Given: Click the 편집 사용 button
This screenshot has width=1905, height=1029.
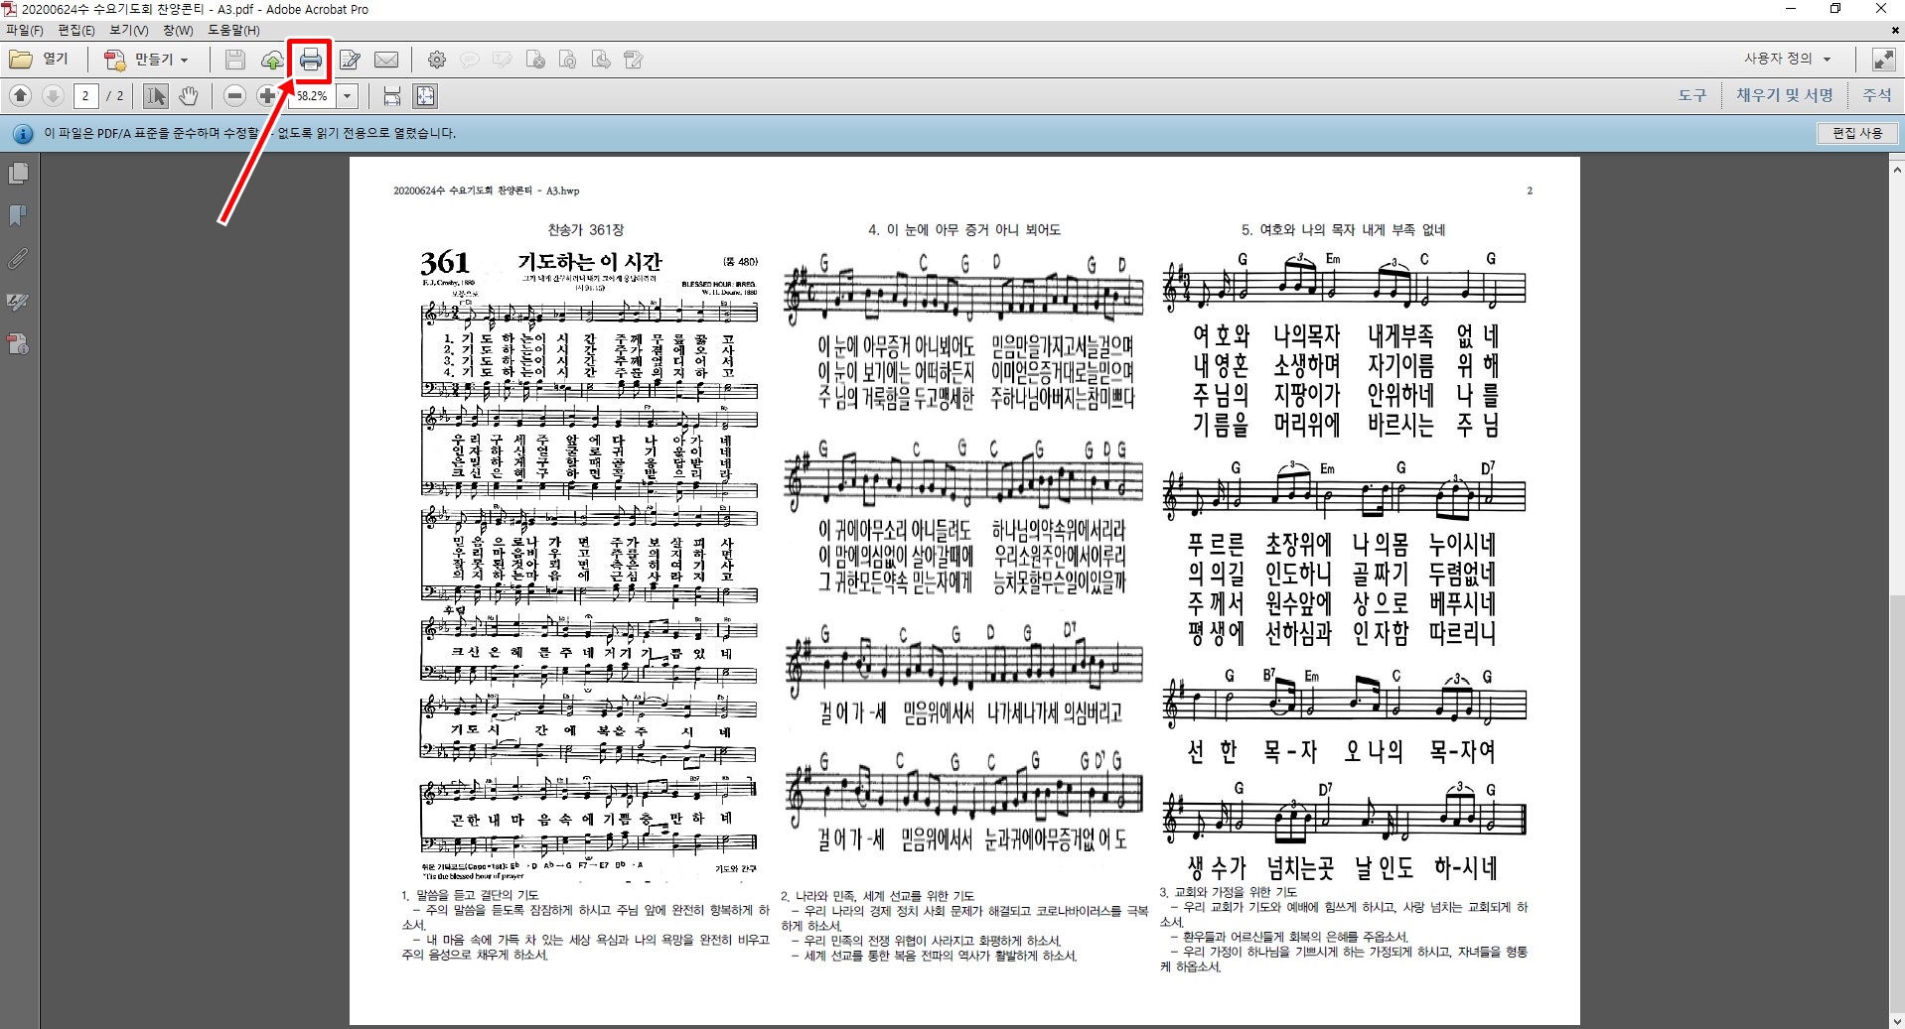Looking at the screenshot, I should click(1857, 133).
